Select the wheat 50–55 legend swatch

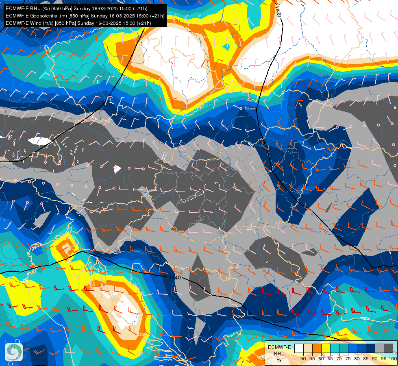click(x=308, y=348)
